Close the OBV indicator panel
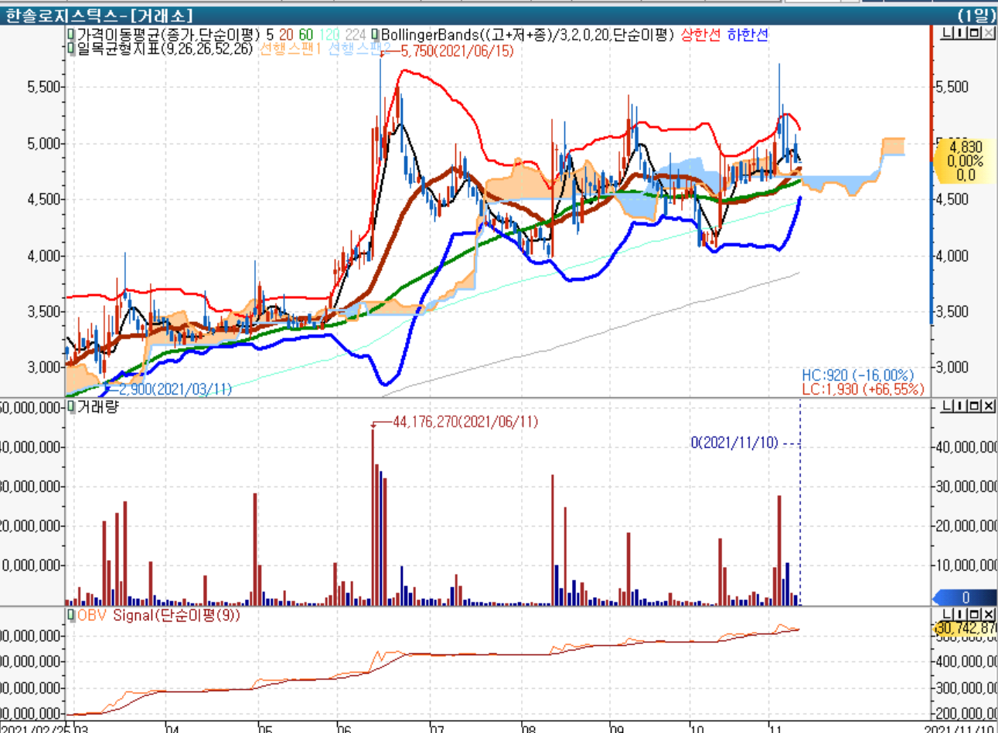 (989, 614)
